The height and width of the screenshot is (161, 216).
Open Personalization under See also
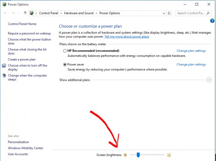(x=18, y=142)
